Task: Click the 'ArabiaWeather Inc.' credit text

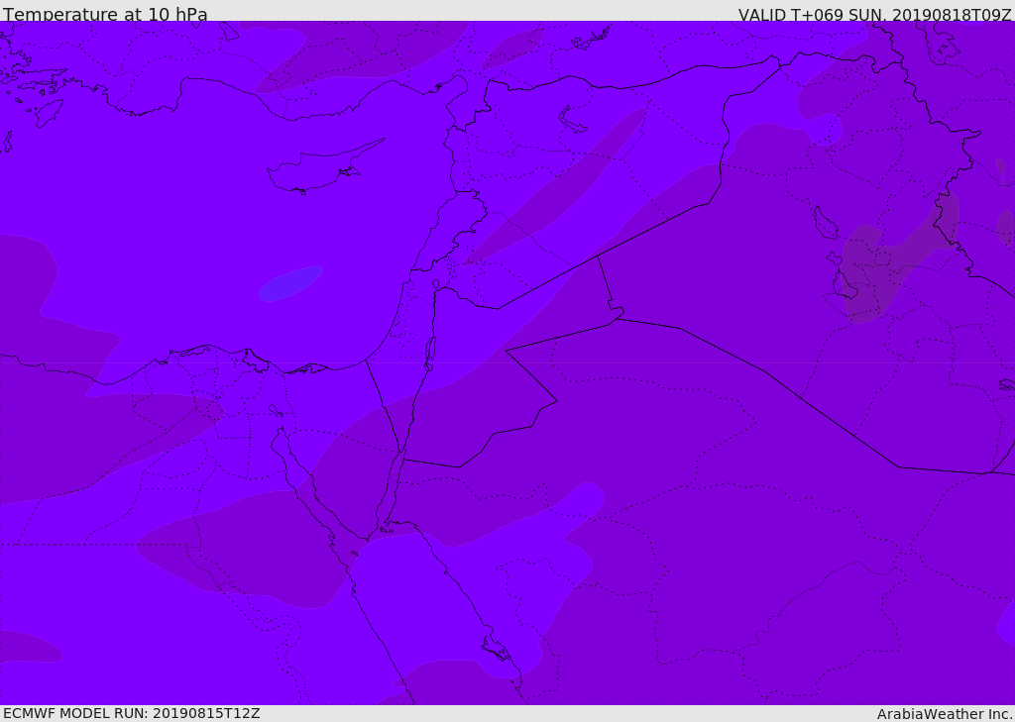Action: [945, 714]
